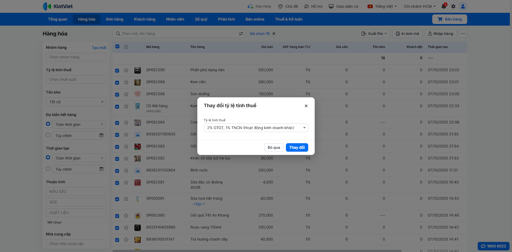Open the Chọn thuế suất selector
Image resolution: width=512 pixels, height=252 pixels.
(76, 80)
